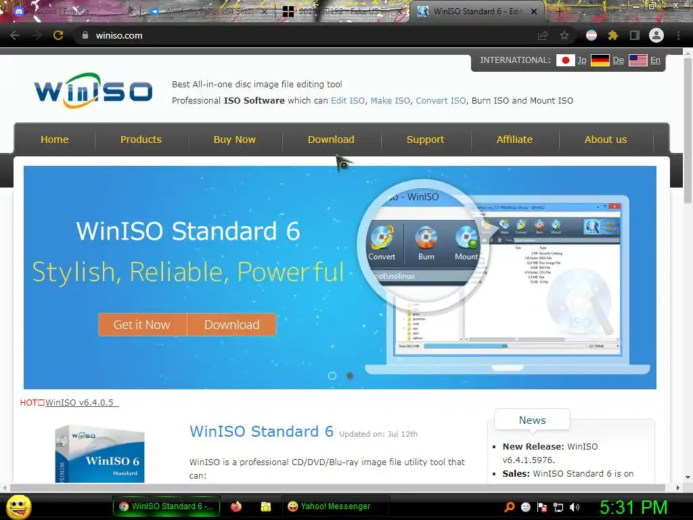Image resolution: width=693 pixels, height=520 pixels.
Task: Click the Burn icon in the banner
Action: click(x=426, y=238)
